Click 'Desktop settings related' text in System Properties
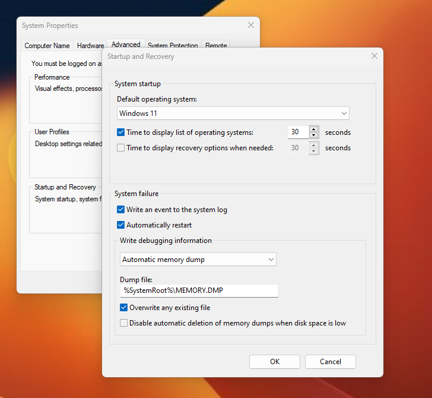432x398 pixels. 68,144
